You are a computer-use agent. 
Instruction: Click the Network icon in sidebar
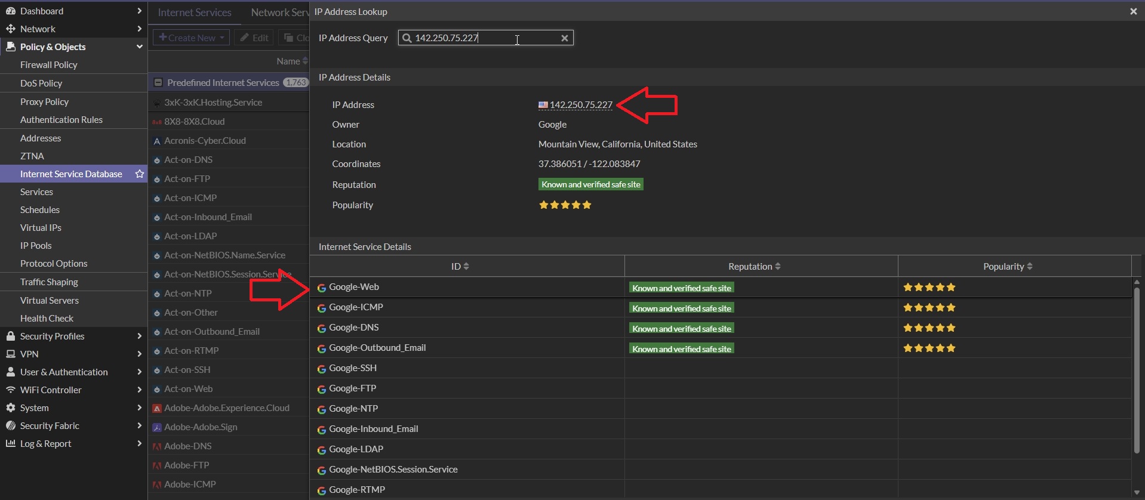coord(11,29)
